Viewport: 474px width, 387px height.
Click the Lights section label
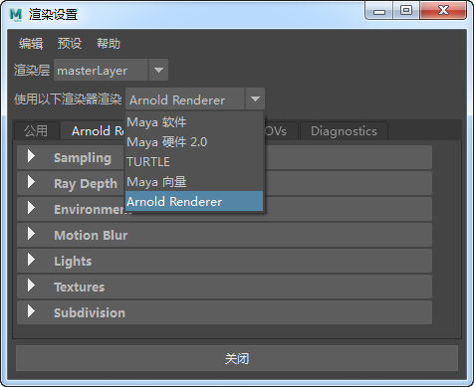point(73,262)
